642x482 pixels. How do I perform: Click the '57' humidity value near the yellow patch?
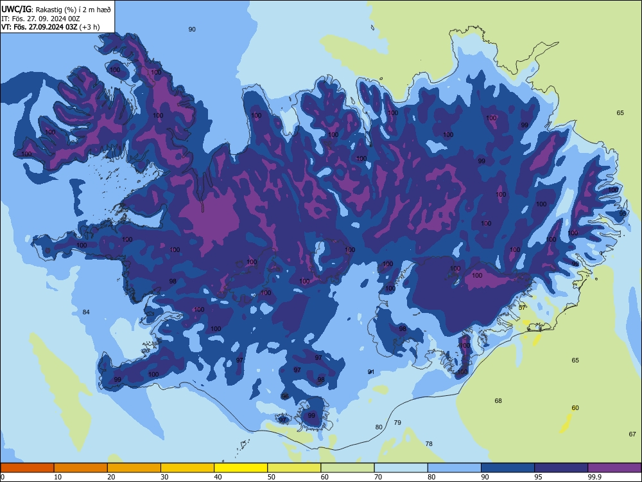(522, 307)
